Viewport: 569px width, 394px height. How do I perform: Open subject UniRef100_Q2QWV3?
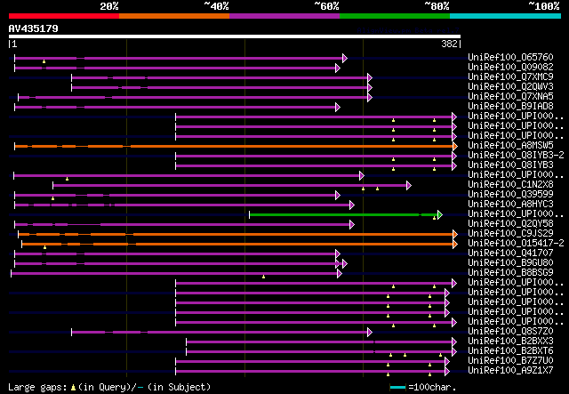click(510, 86)
